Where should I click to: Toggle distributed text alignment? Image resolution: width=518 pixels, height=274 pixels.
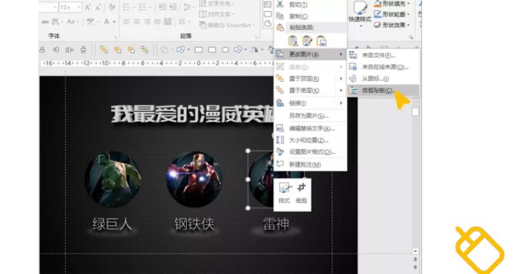click(168, 22)
